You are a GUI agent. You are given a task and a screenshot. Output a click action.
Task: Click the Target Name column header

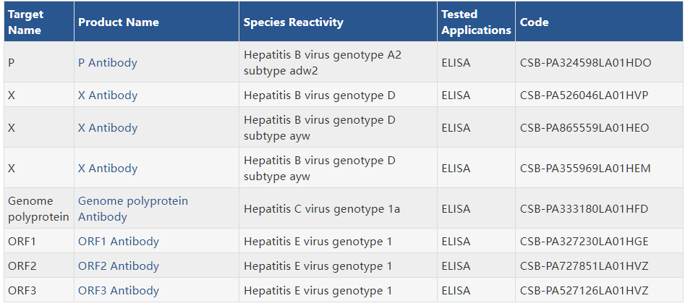pos(39,22)
